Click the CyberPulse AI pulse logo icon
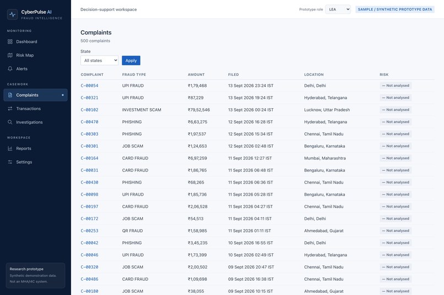Screen dimensions: 444x295 13,14
